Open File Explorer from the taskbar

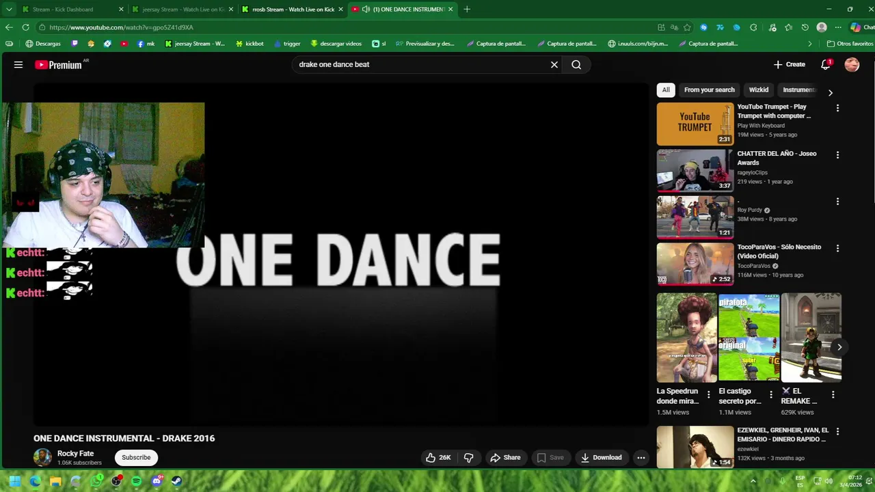(x=55, y=481)
